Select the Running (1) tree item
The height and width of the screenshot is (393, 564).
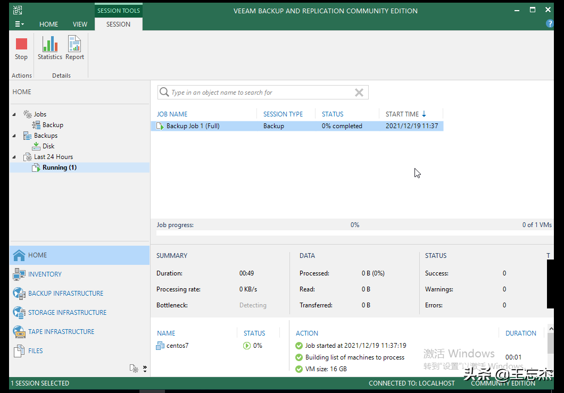(x=60, y=167)
